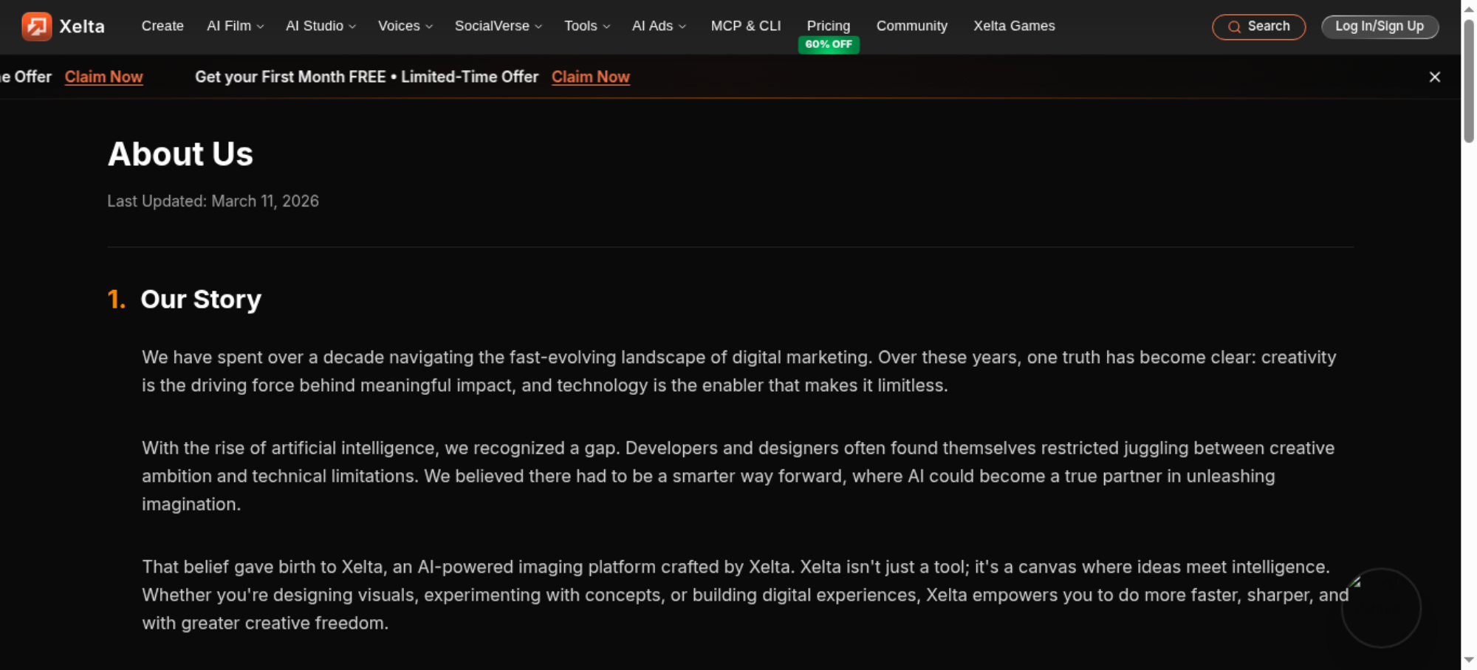This screenshot has width=1477, height=670.
Task: Click the About Us heading
Action: [x=180, y=154]
